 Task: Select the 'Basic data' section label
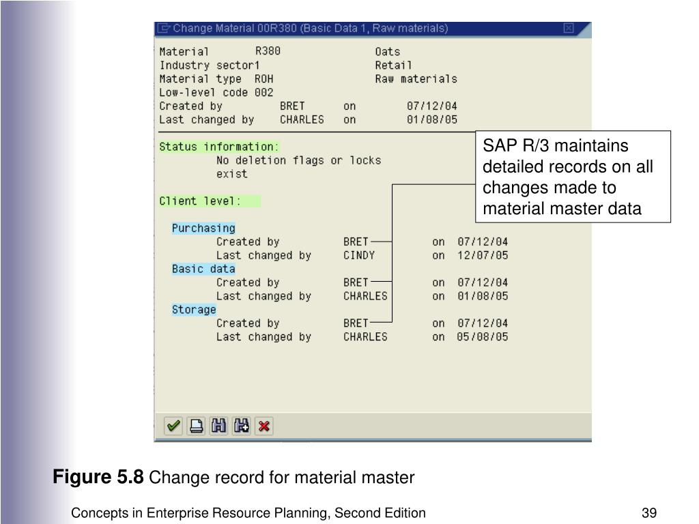pyautogui.click(x=203, y=269)
